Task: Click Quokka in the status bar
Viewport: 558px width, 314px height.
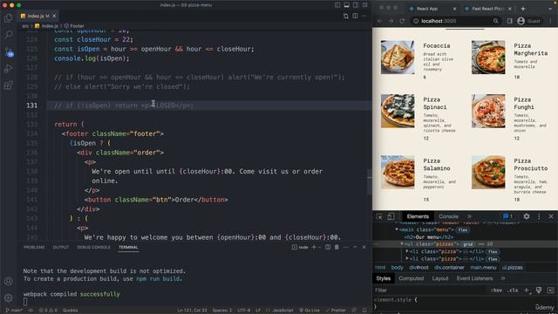Action: pyautogui.click(x=70, y=311)
